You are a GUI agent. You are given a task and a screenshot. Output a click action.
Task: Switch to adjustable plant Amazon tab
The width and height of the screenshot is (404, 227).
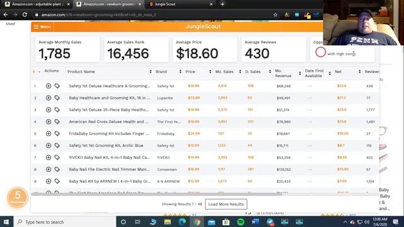37,4
